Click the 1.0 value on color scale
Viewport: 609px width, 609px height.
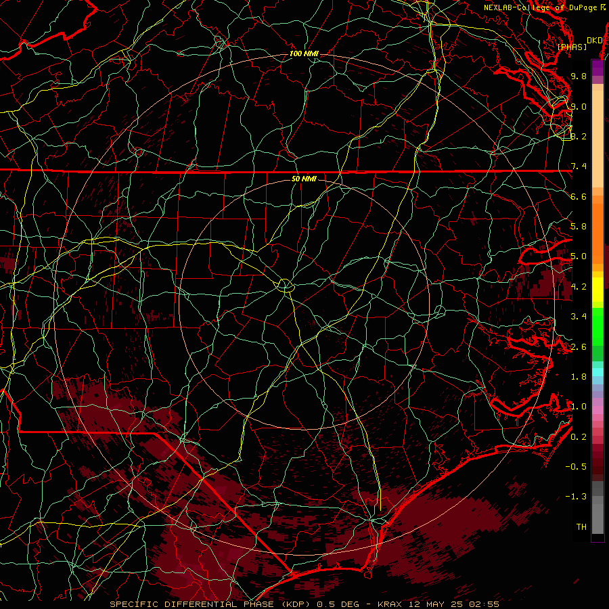tap(579, 407)
